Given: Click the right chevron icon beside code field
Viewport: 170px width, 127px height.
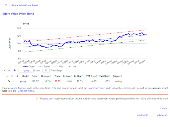Looking at the screenshot, I should (x=4, y=70).
